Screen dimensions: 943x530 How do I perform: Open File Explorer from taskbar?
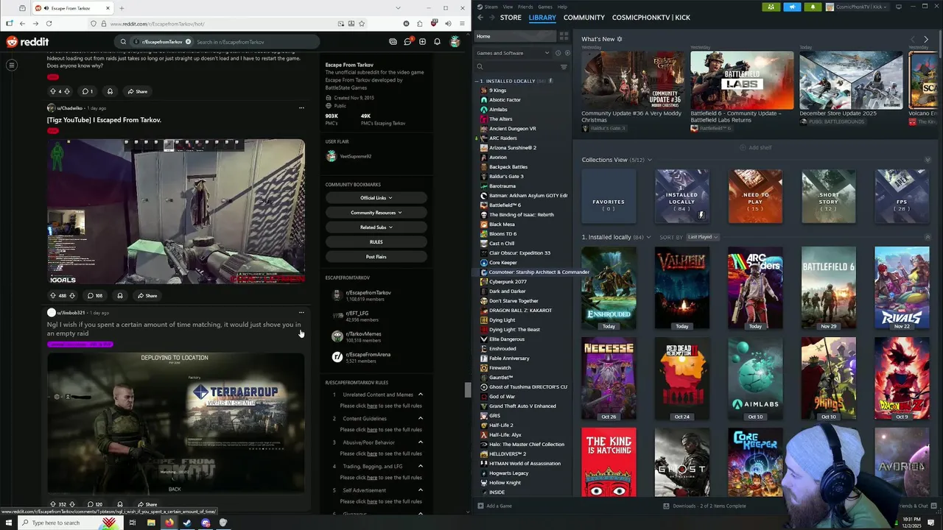[x=150, y=523]
